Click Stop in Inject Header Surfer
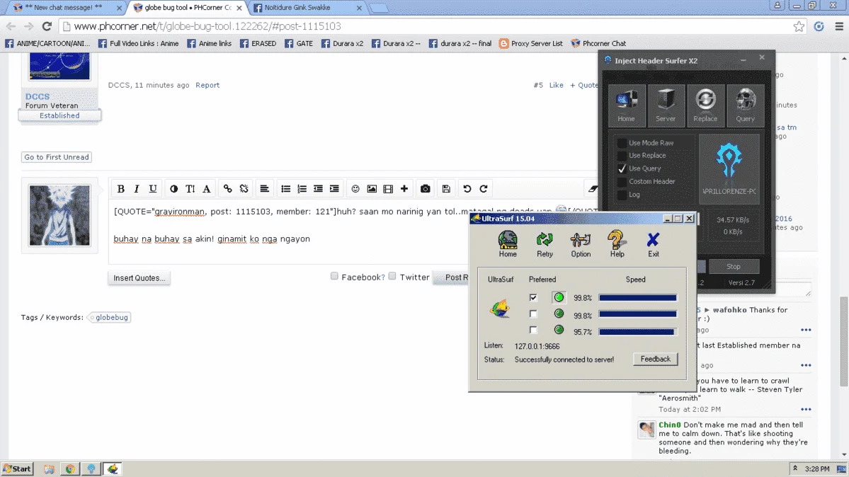Screen dimensions: 849x477 [x=734, y=266]
